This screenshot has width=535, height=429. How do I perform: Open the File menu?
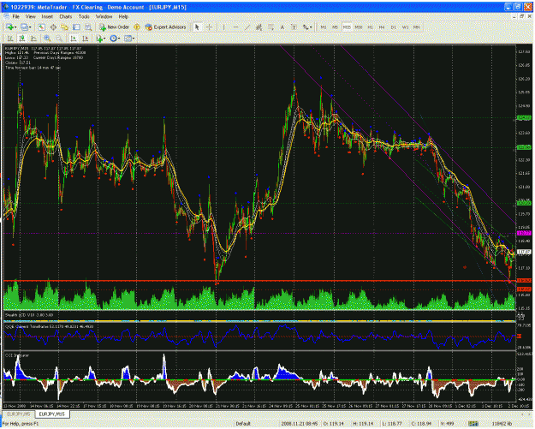[15, 16]
